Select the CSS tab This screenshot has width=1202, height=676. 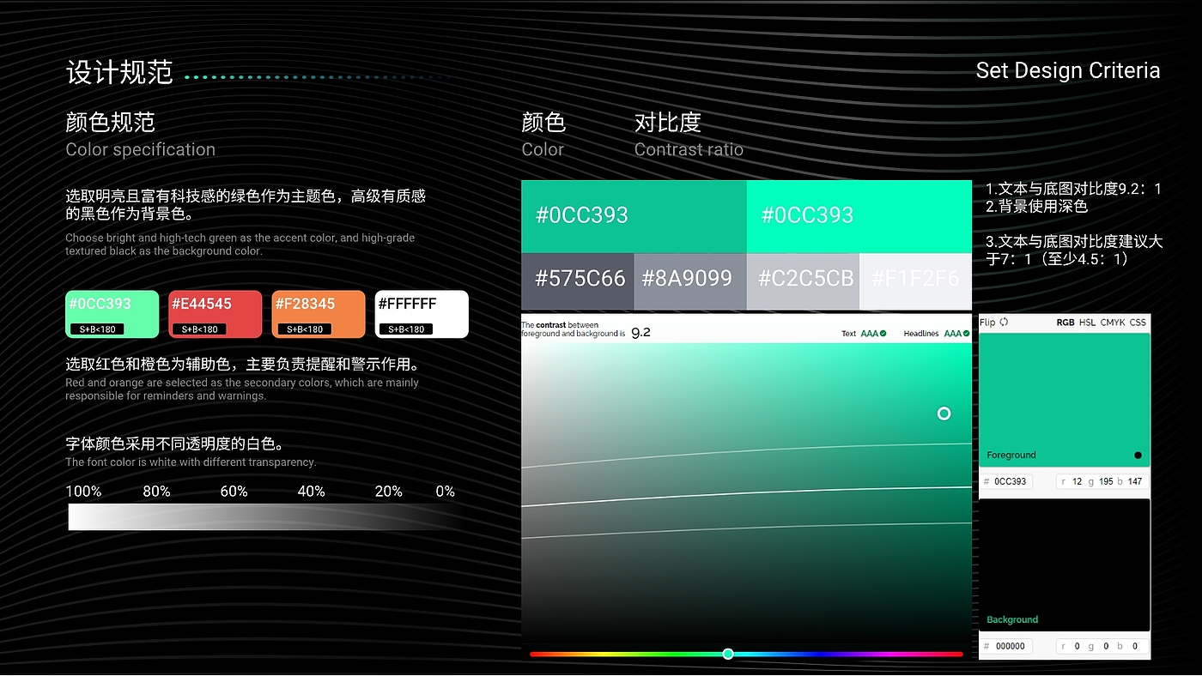coord(1138,323)
